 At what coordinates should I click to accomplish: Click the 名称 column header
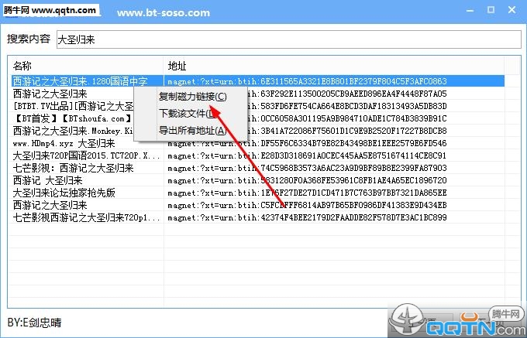(x=86, y=66)
